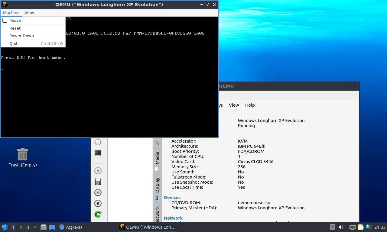Viewport: 387px width, 232px height.
Task: Click the AQEMU start (play) VM icon
Action: point(98,171)
